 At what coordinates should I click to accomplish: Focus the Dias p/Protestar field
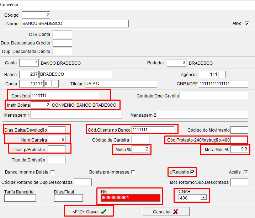coord(57,149)
